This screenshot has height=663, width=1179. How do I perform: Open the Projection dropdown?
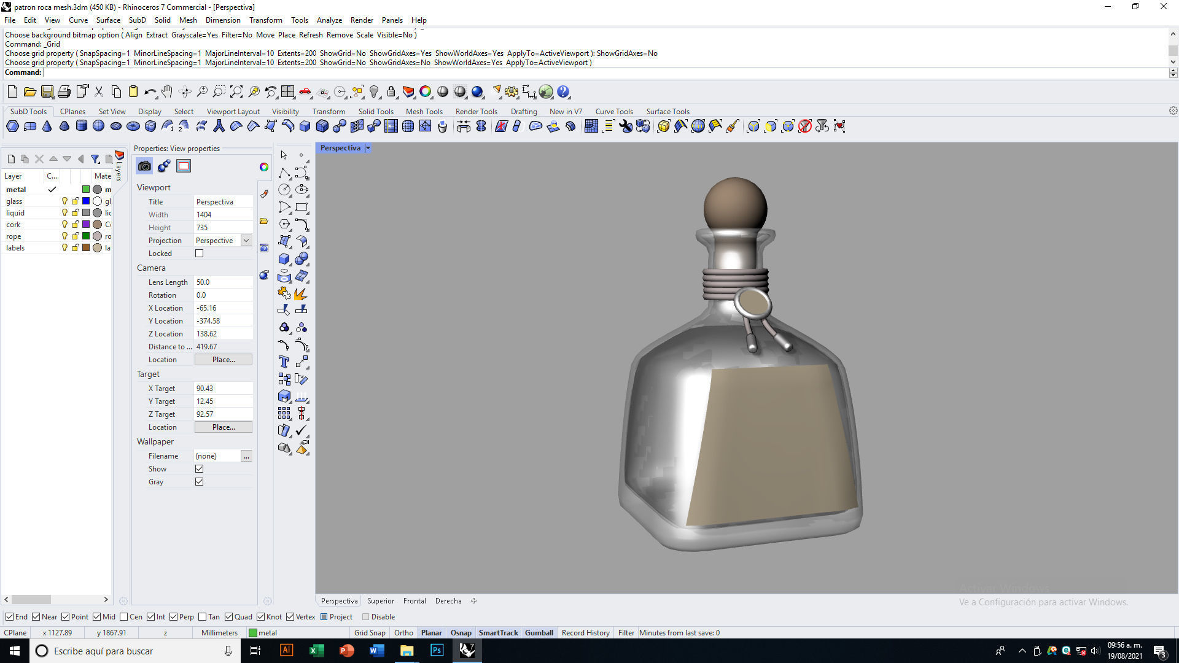coord(246,240)
